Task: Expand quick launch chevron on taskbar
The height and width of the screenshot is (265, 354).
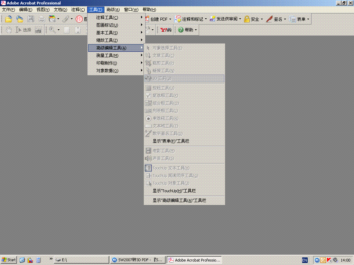Action: (51, 259)
